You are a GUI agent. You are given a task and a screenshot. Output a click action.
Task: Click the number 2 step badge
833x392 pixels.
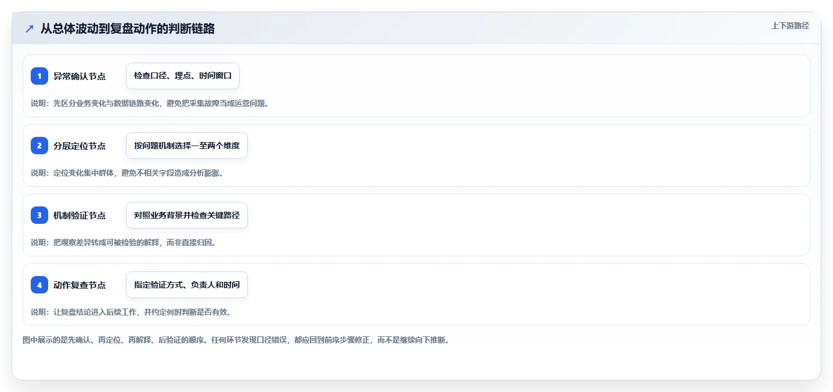[39, 146]
